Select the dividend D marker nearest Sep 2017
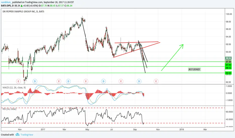This screenshot has width=235, height=138. (139, 81)
